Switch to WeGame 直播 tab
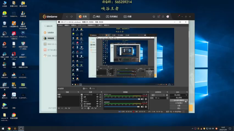The image size is (234, 131). [x=128, y=17]
